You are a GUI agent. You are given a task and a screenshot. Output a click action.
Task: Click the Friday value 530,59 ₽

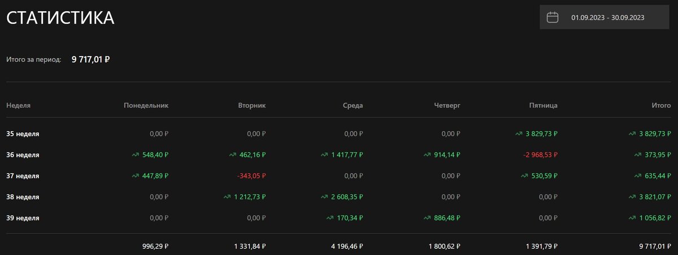pos(545,176)
